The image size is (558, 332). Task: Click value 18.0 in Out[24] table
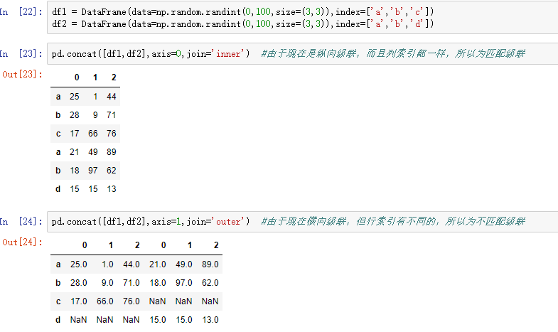click(158, 283)
